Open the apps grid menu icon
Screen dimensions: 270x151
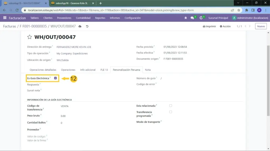5,18
